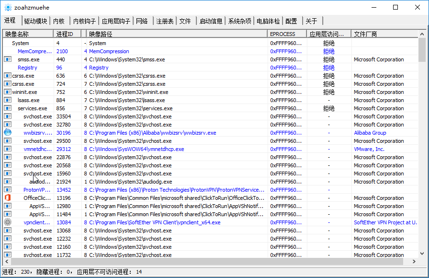Click icon of csrss.exe with PID 636
The height and width of the screenshot is (278, 429).
coord(8,76)
